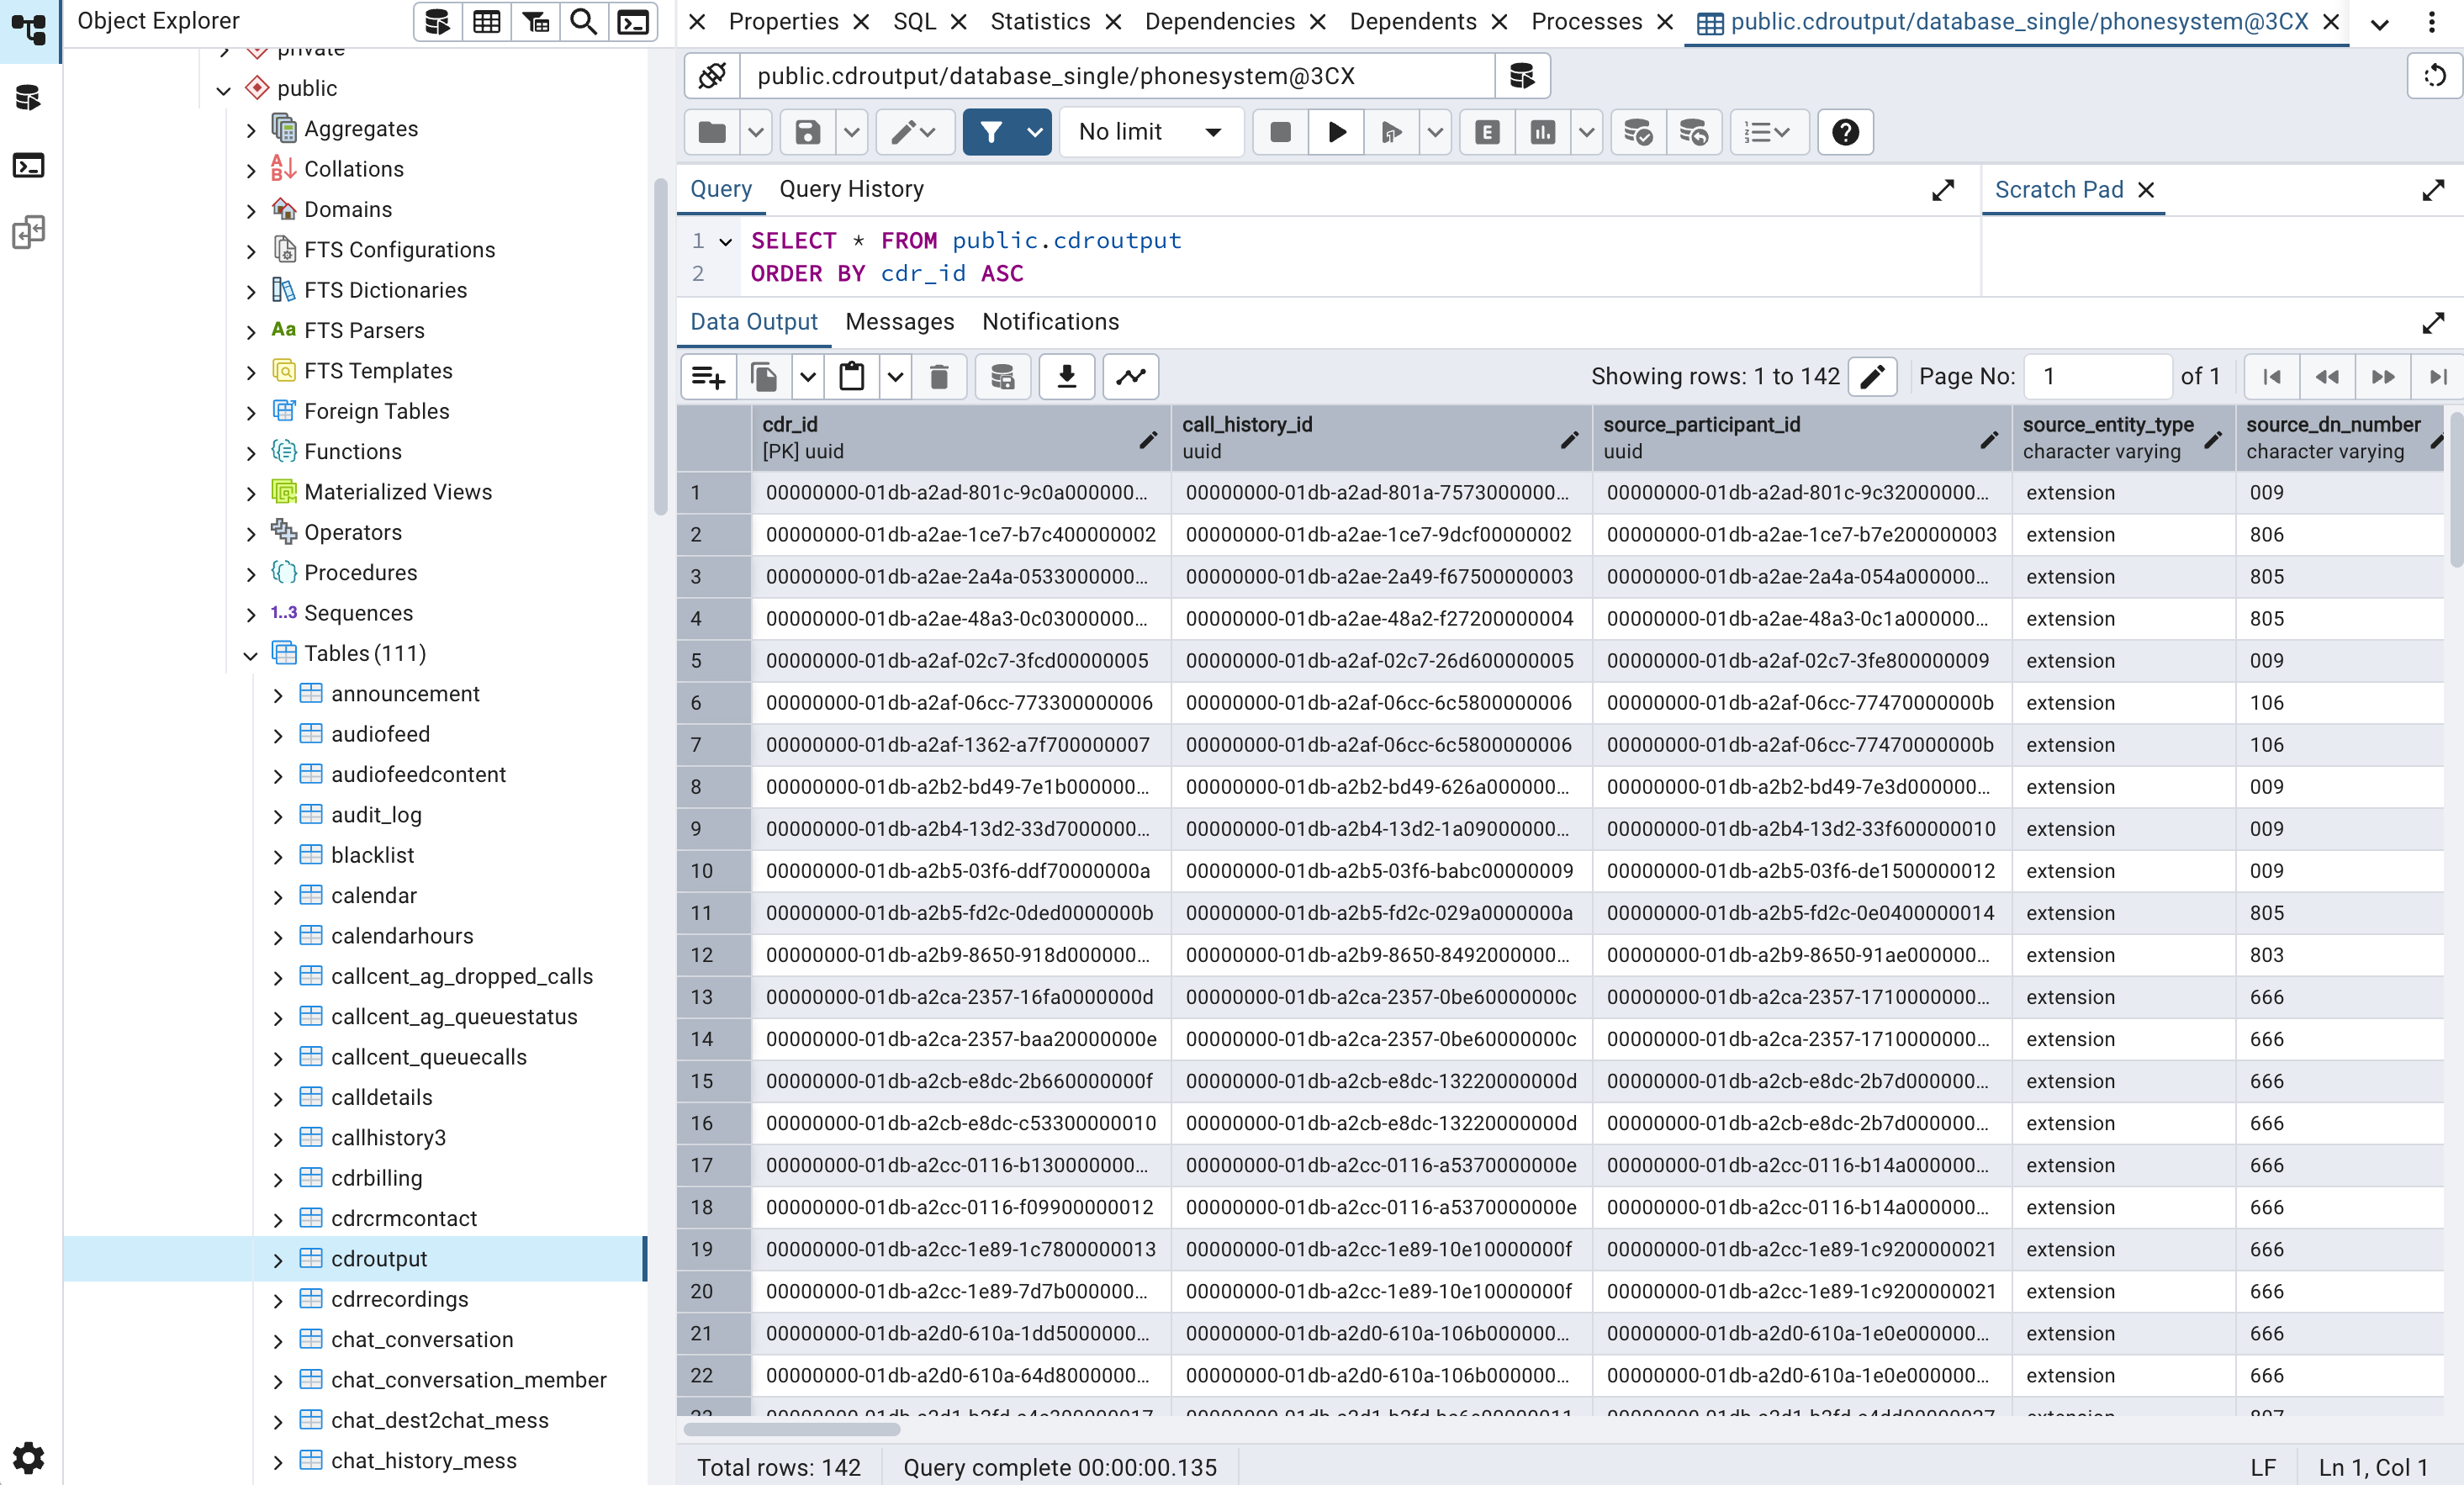Viewport: 2464px width, 1485px height.
Task: Open the save file dropdown arrow
Action: click(x=851, y=132)
